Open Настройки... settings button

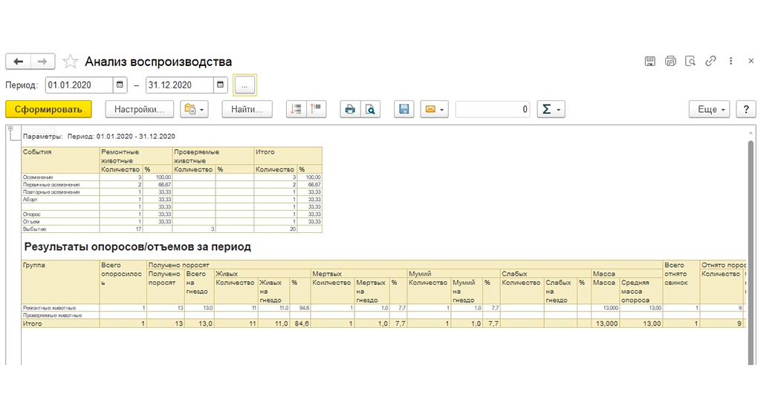tap(140, 109)
